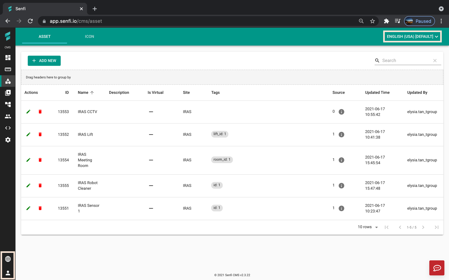Clear the search field with the X
Viewport: 449px width, 280px height.
[x=435, y=60]
